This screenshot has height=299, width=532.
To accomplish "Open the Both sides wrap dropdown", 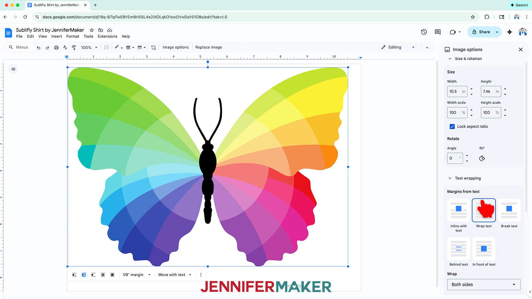I will coord(484,285).
